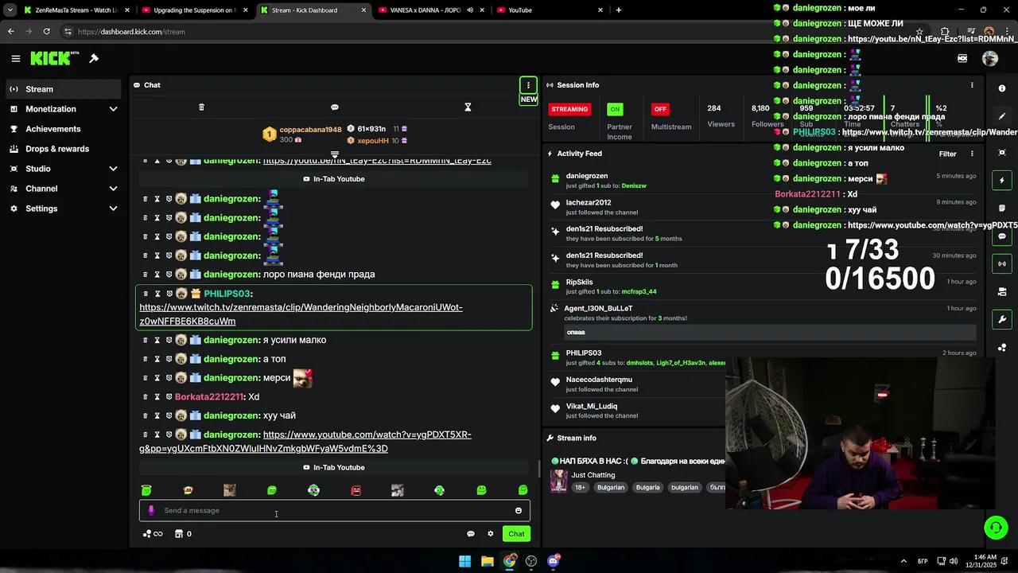Click the pin icon beside the Kick logo
Screen dimensions: 1018x573
pos(94,58)
